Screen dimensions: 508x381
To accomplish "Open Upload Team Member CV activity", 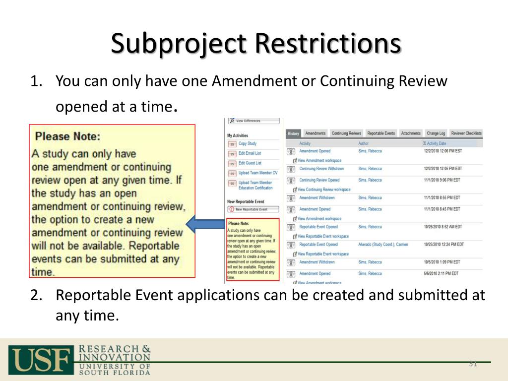I will (258, 173).
